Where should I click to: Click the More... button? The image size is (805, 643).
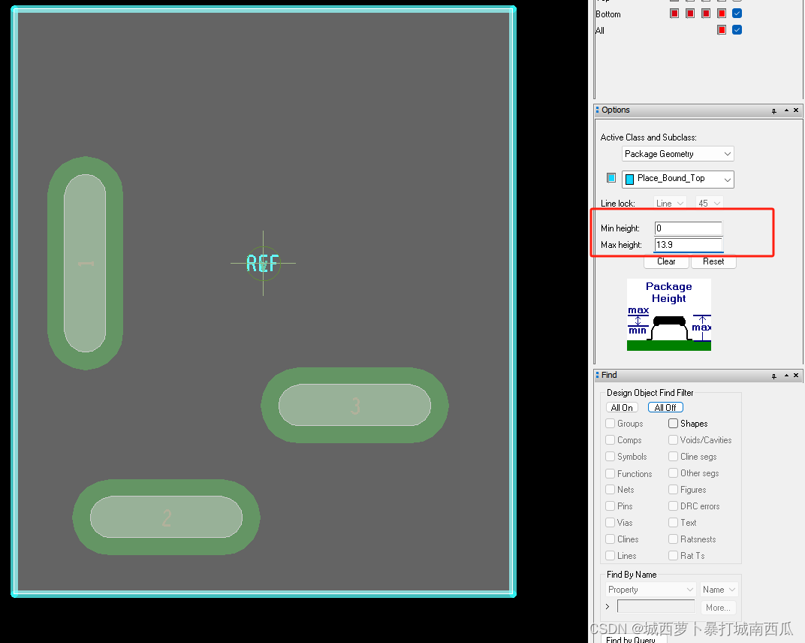pyautogui.click(x=718, y=608)
